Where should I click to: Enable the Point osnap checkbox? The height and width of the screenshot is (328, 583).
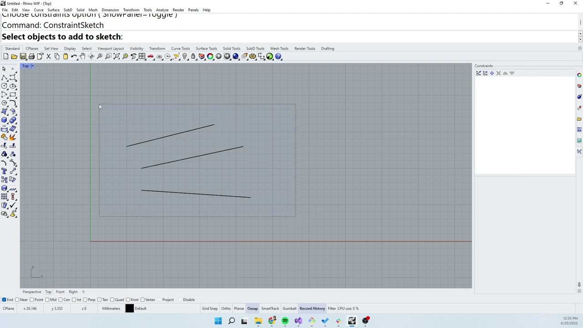pos(32,300)
